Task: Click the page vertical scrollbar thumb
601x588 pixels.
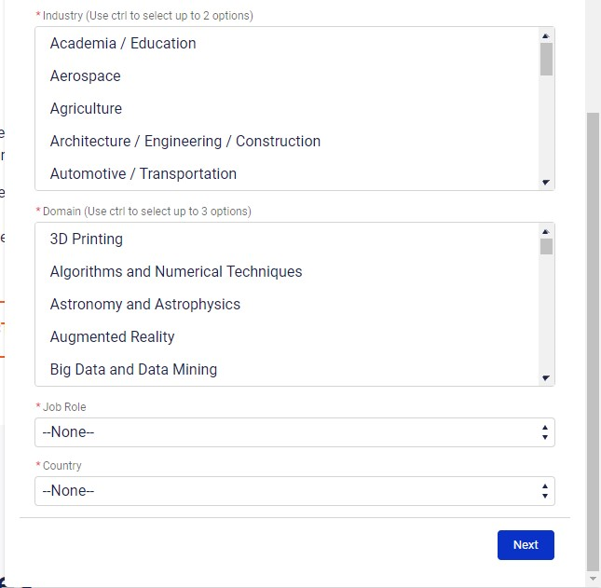Action: click(x=594, y=340)
